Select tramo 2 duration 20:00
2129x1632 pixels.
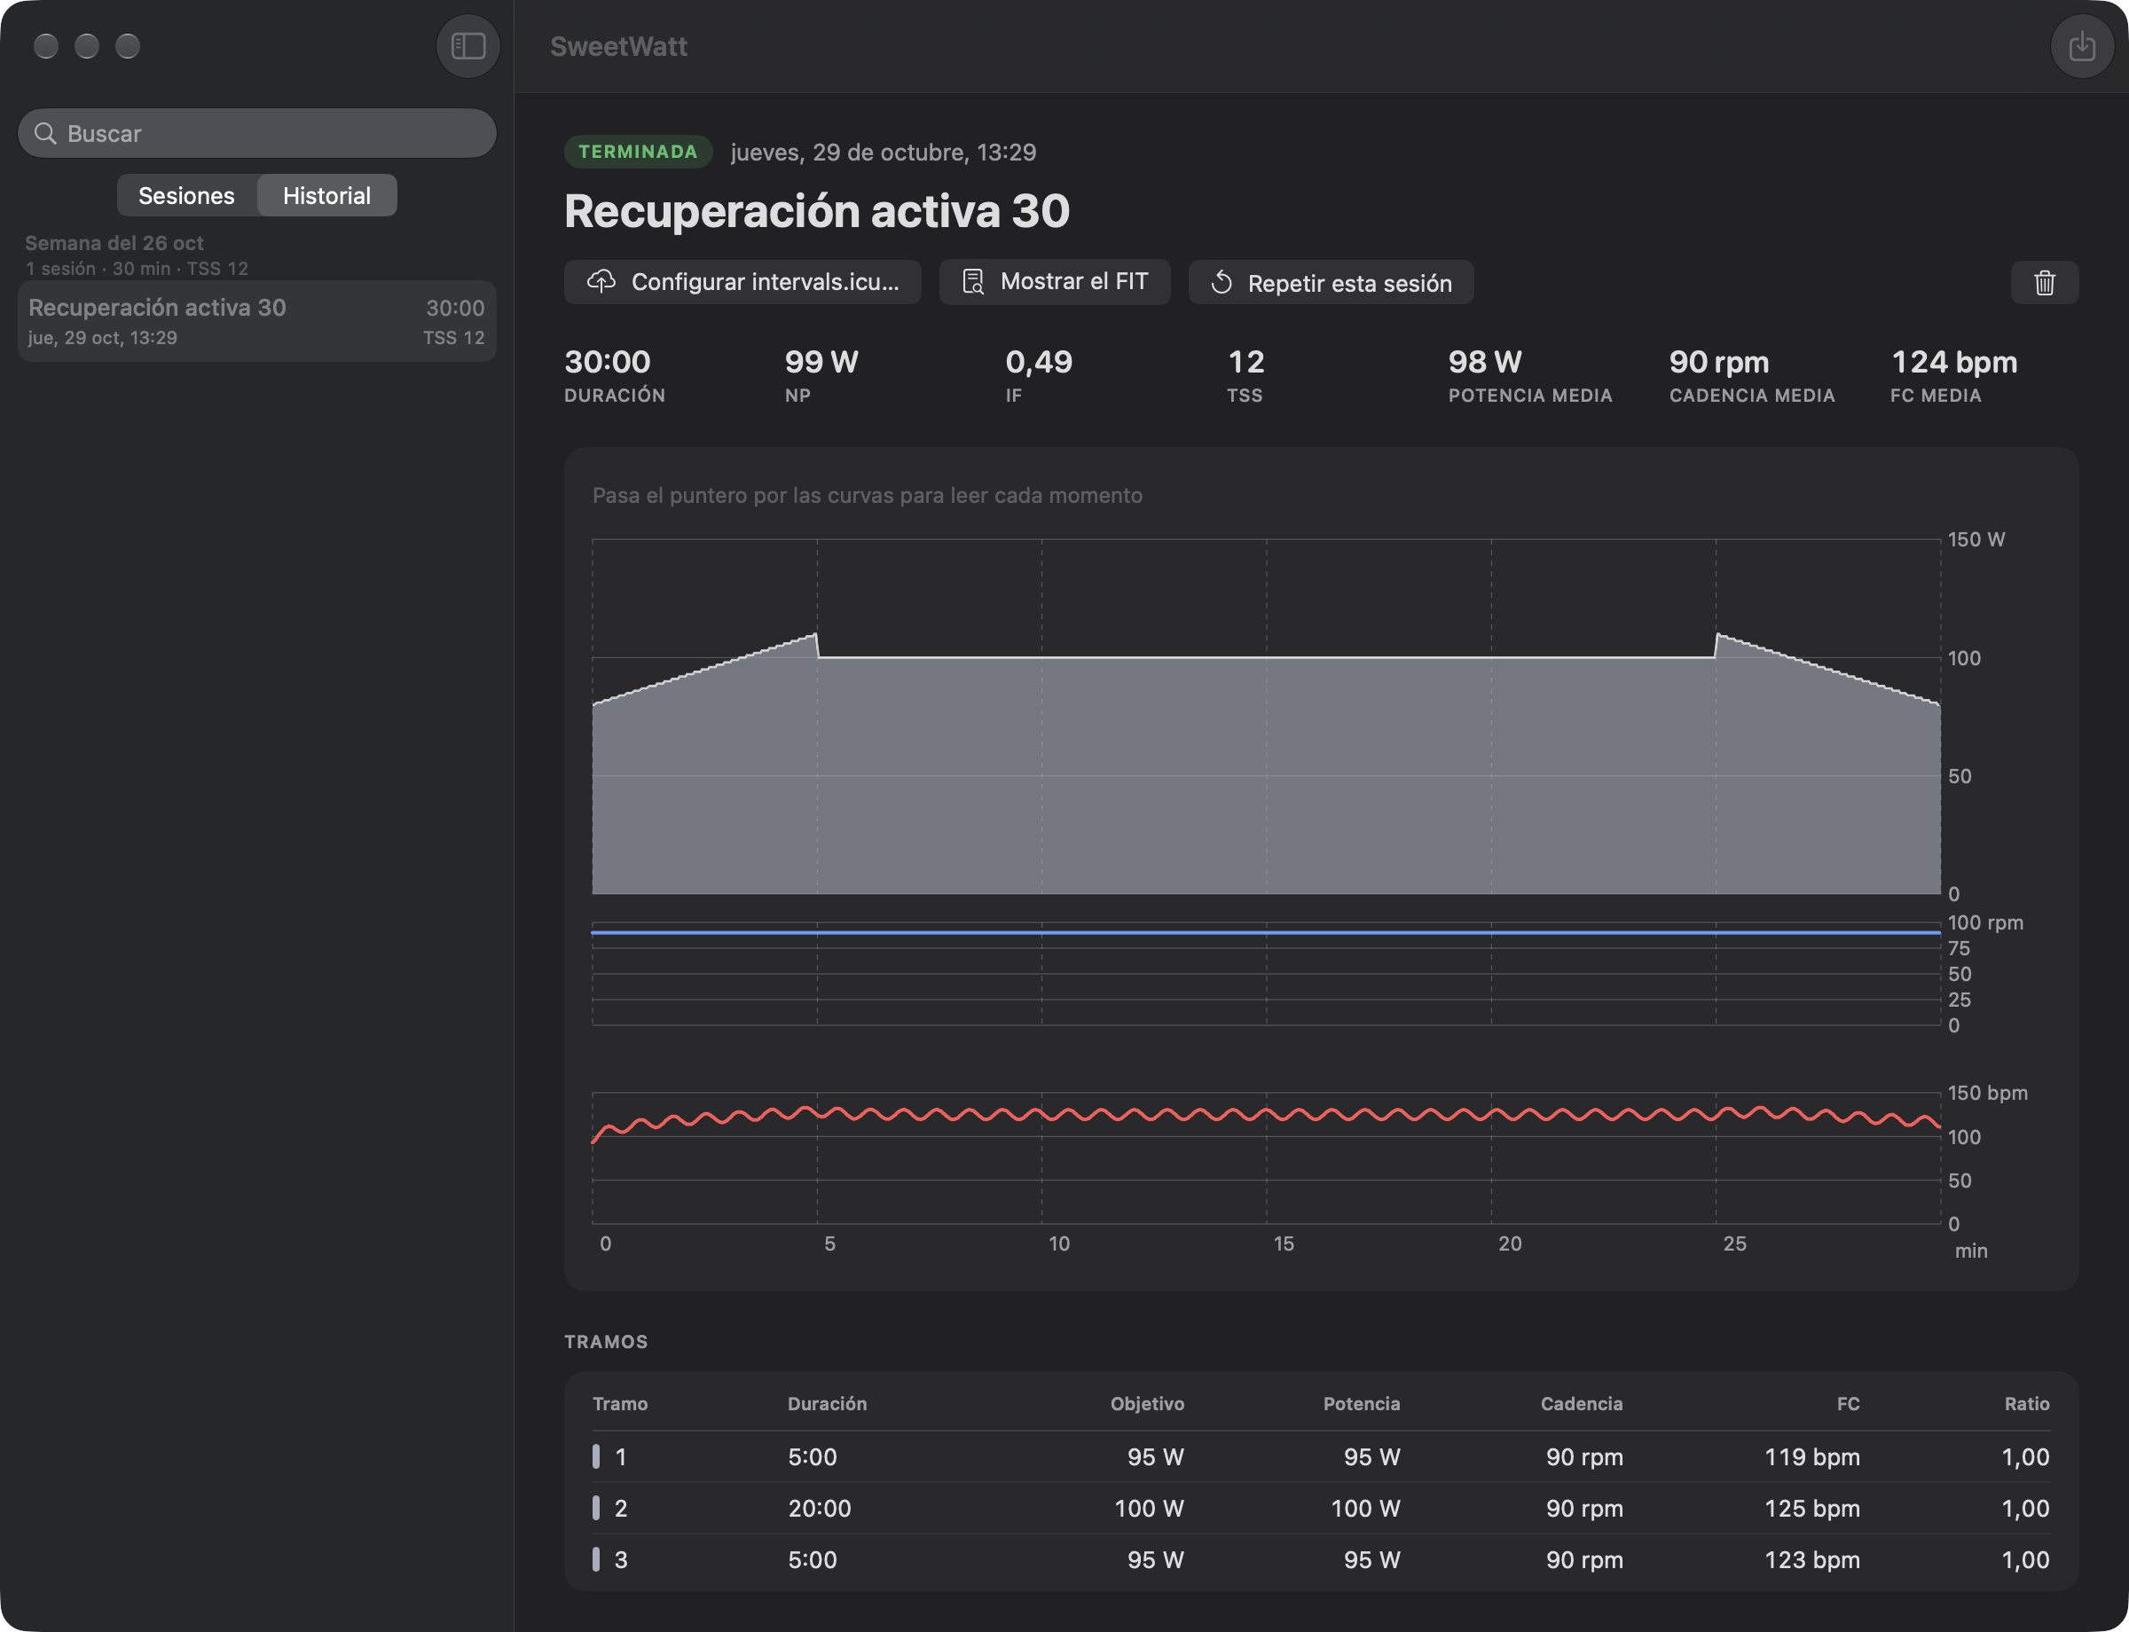pyautogui.click(x=819, y=1509)
